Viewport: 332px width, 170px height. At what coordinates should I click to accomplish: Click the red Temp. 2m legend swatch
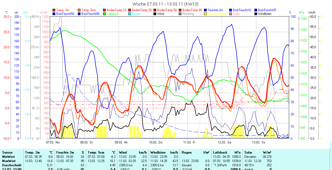(54, 10)
